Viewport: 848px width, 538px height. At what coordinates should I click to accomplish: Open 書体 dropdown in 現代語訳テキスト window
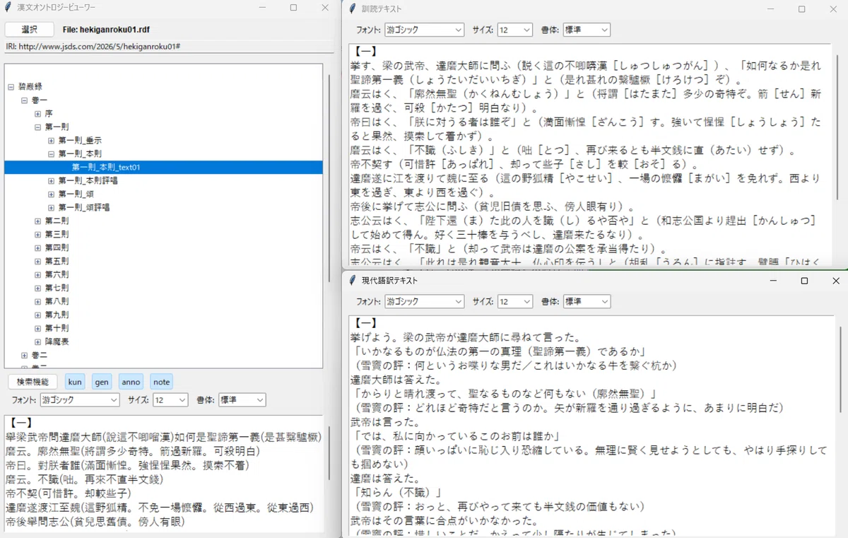(586, 301)
